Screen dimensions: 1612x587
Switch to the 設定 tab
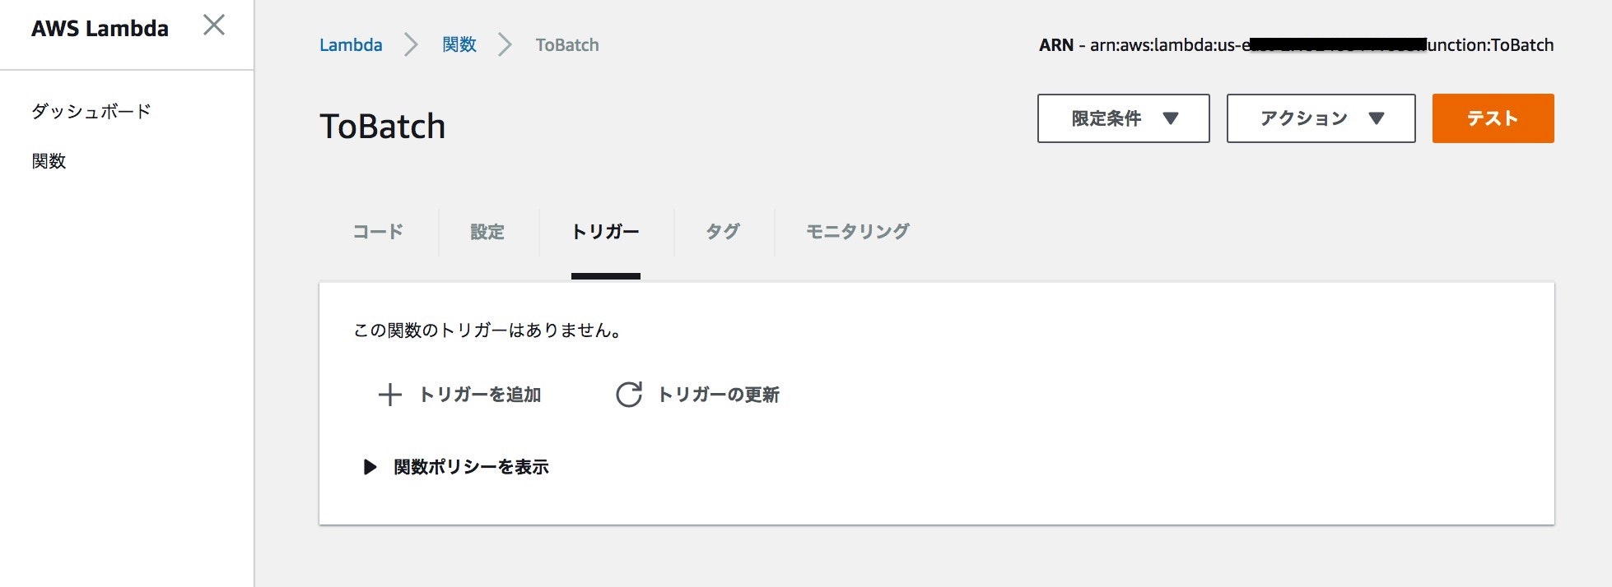pos(487,232)
